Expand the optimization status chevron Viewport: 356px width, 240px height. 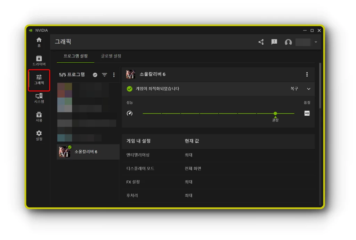[309, 89]
